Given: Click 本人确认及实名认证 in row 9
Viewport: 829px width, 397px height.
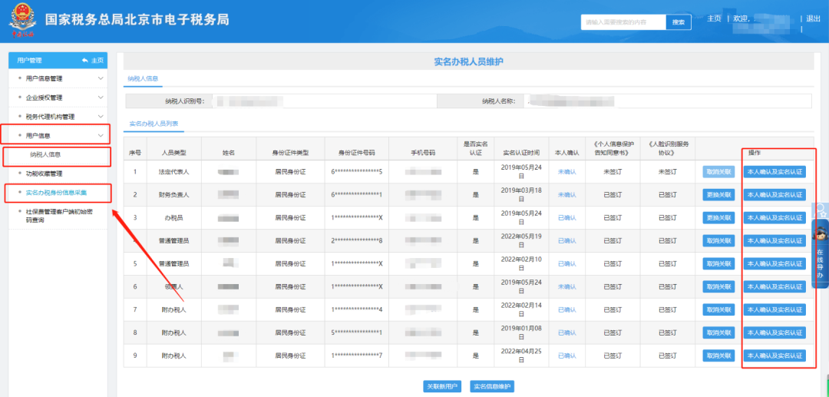Looking at the screenshot, I should pos(775,356).
